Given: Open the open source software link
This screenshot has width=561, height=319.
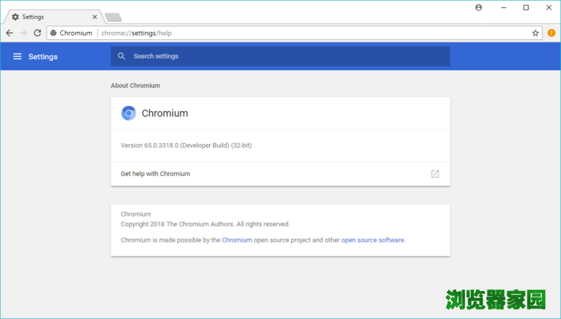Looking at the screenshot, I should click(x=373, y=240).
